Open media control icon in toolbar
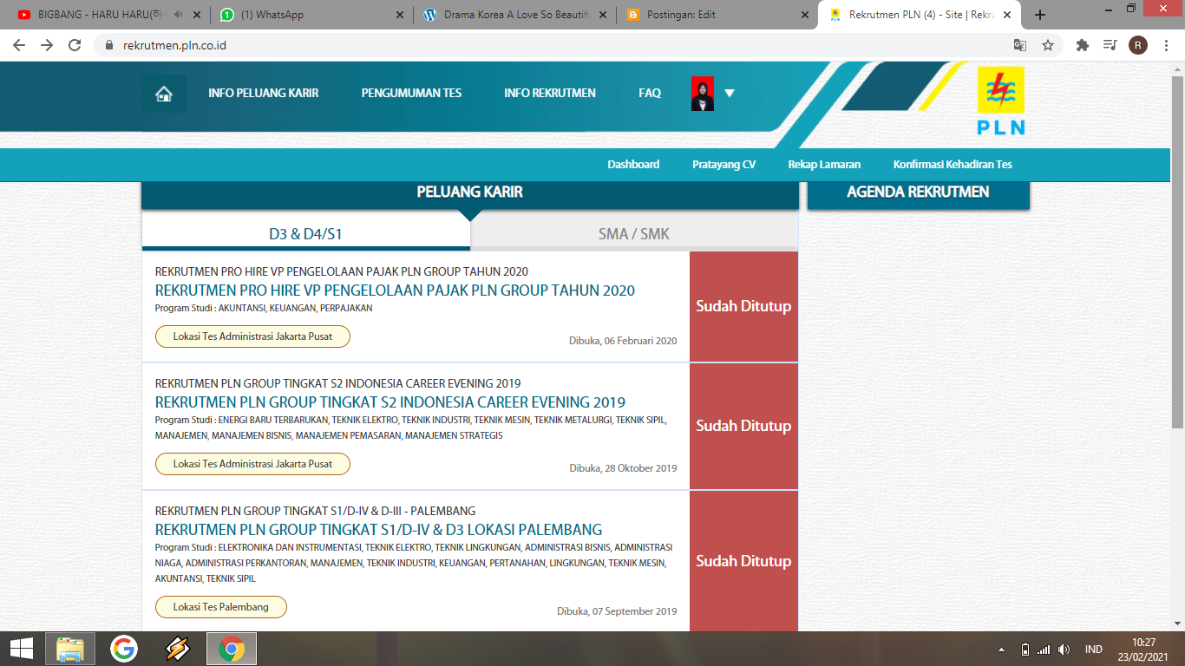Image resolution: width=1185 pixels, height=666 pixels. 1110,45
